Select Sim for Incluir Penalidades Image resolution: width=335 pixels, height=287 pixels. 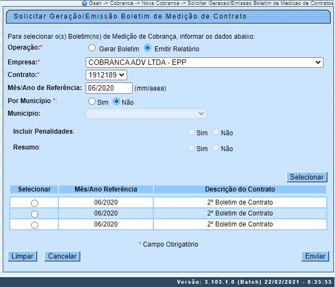(x=191, y=132)
